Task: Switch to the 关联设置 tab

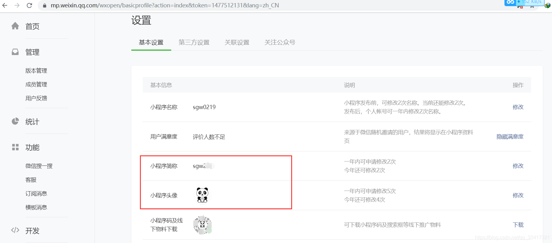Action: tap(237, 42)
